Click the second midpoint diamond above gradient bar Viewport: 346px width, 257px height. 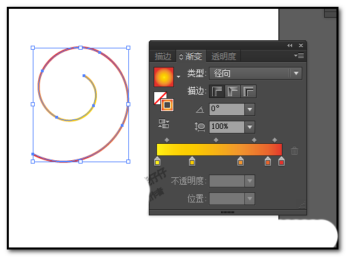[216, 140]
